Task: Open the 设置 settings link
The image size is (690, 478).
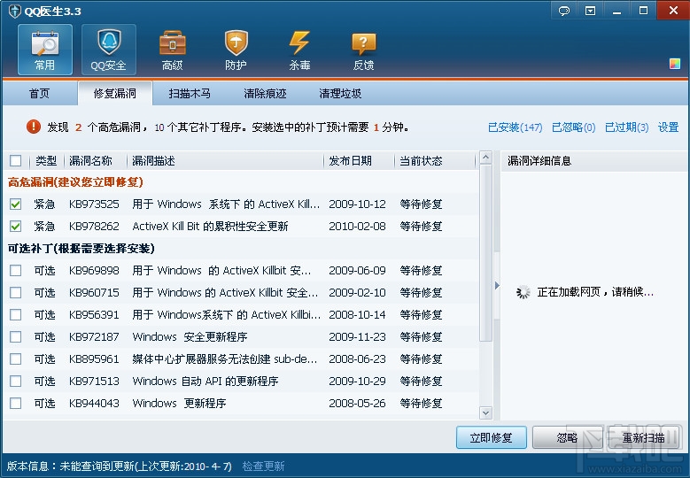Action: [668, 127]
